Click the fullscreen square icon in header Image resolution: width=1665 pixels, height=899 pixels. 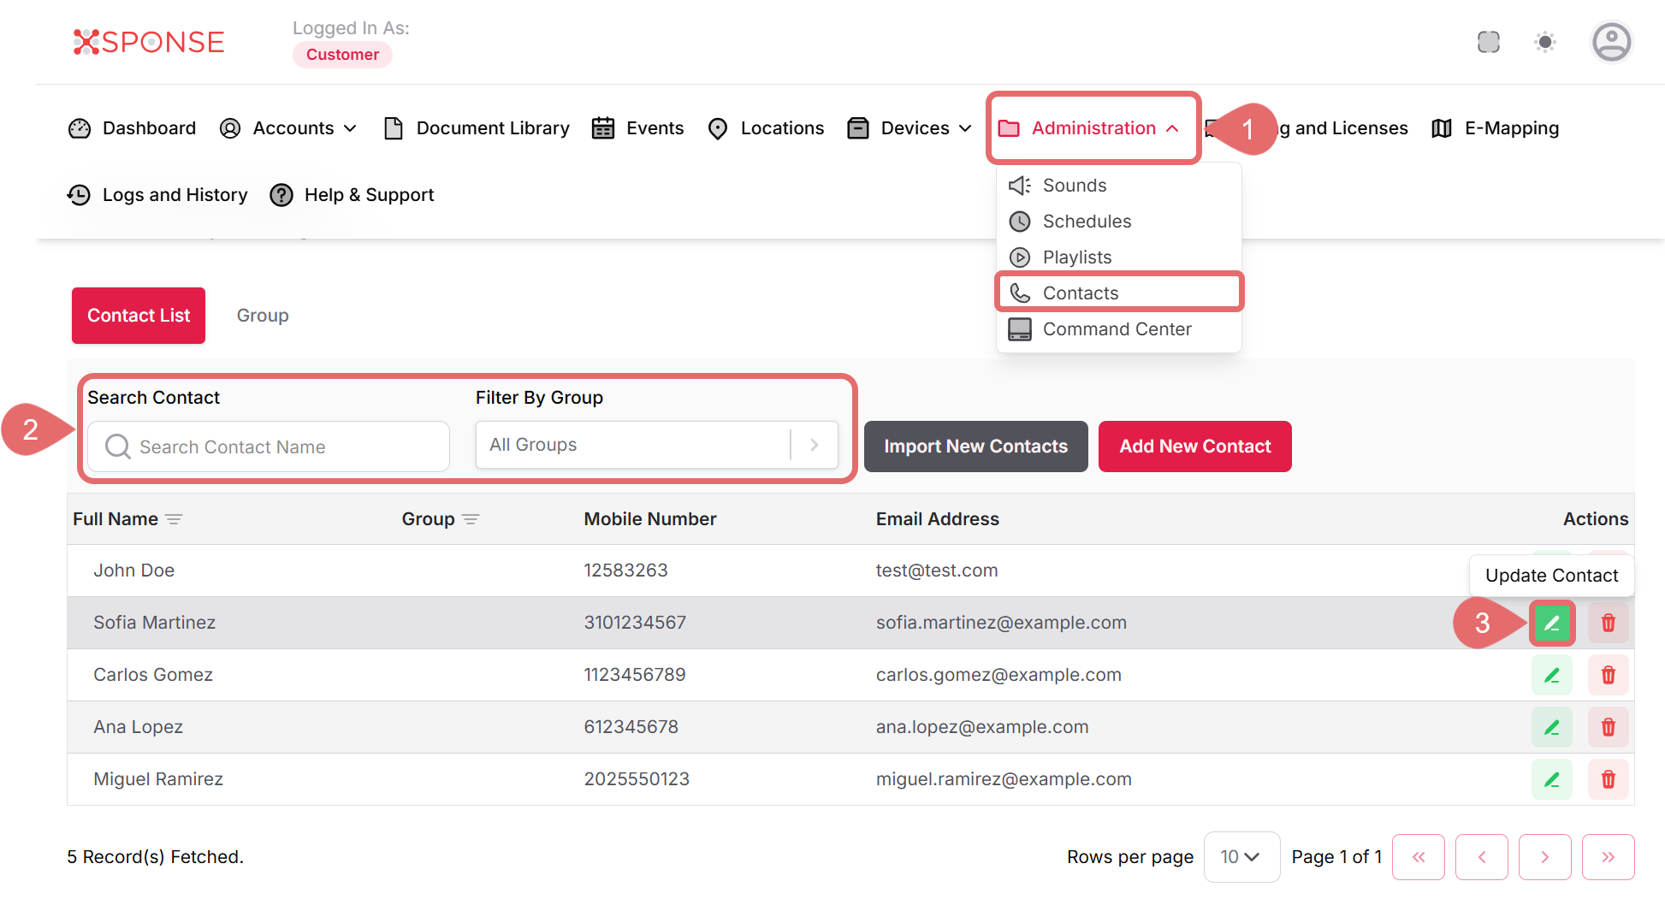click(x=1488, y=42)
